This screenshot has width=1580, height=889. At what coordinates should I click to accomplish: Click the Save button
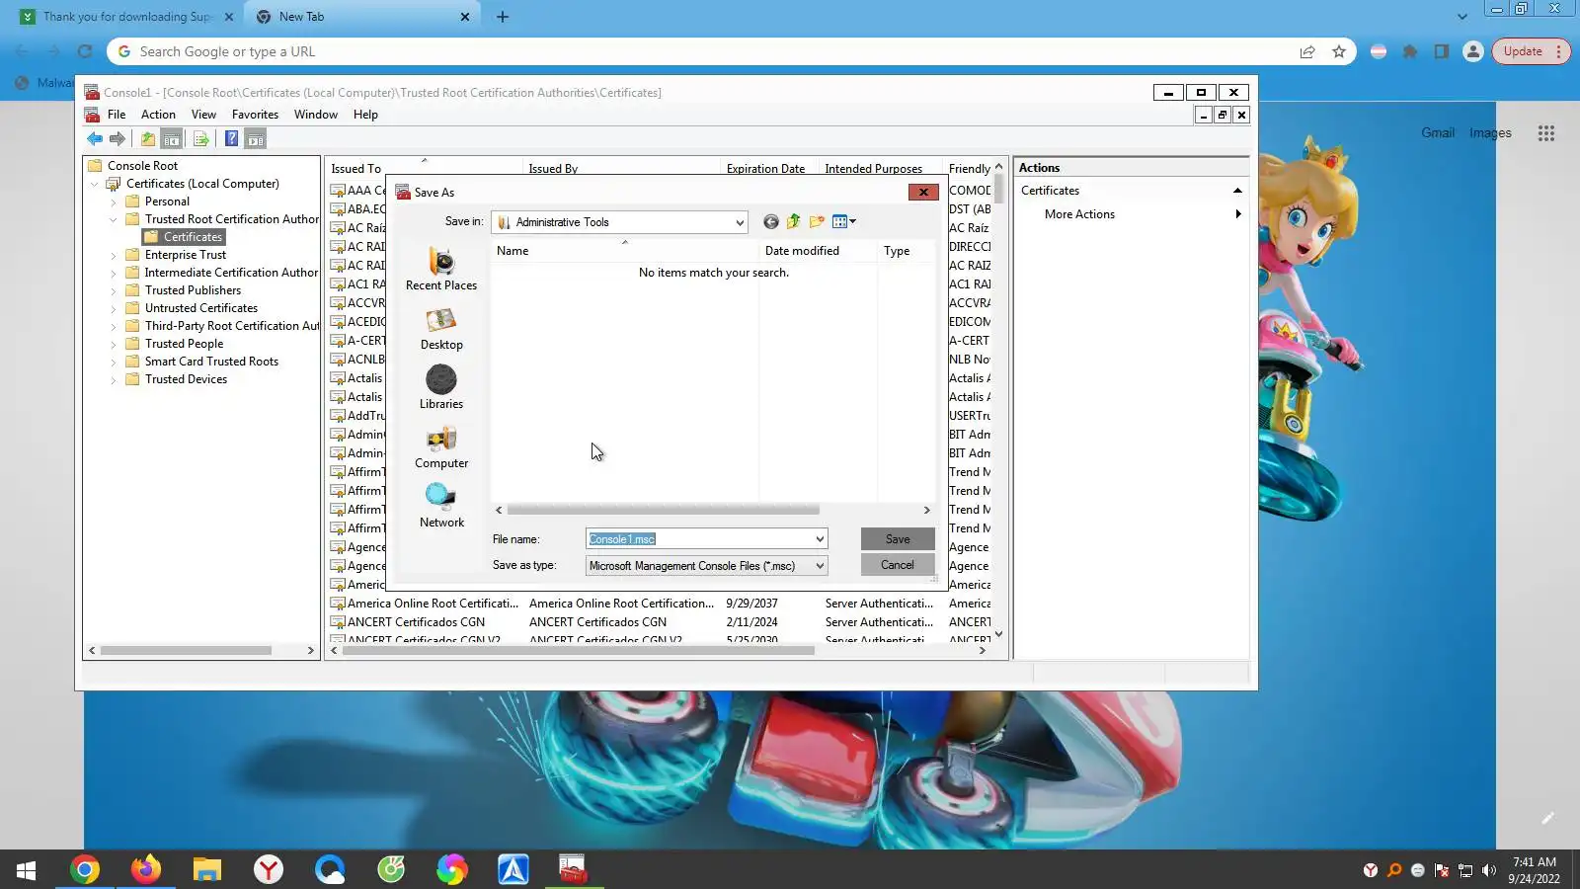point(898,539)
